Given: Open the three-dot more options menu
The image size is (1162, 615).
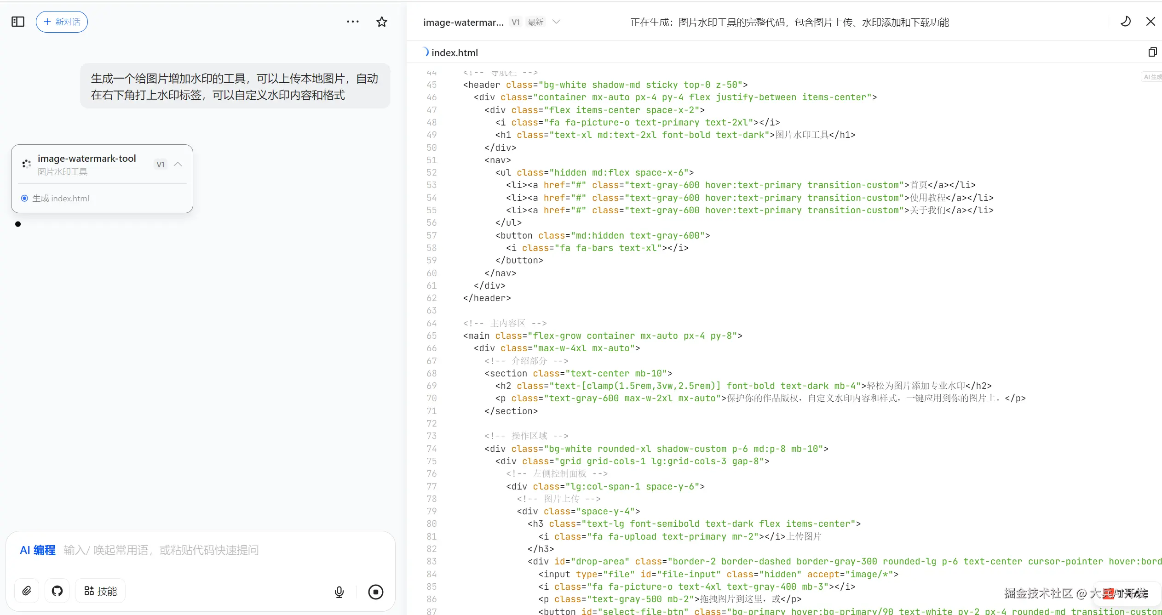Looking at the screenshot, I should (x=352, y=22).
